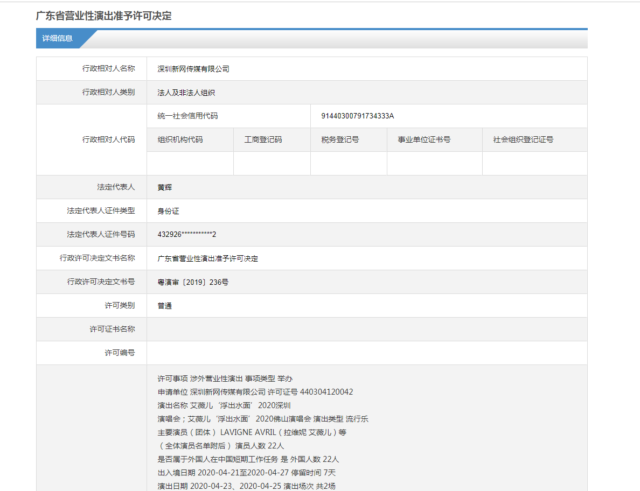This screenshot has height=491, width=640.
Task: Click the page title 广东省营业性演出准予许可决定
Action: click(103, 16)
